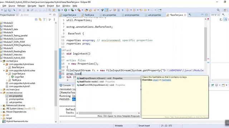The image size is (229, 128).
Task: Select load(Reader reader) proposal
Action: [108, 81]
